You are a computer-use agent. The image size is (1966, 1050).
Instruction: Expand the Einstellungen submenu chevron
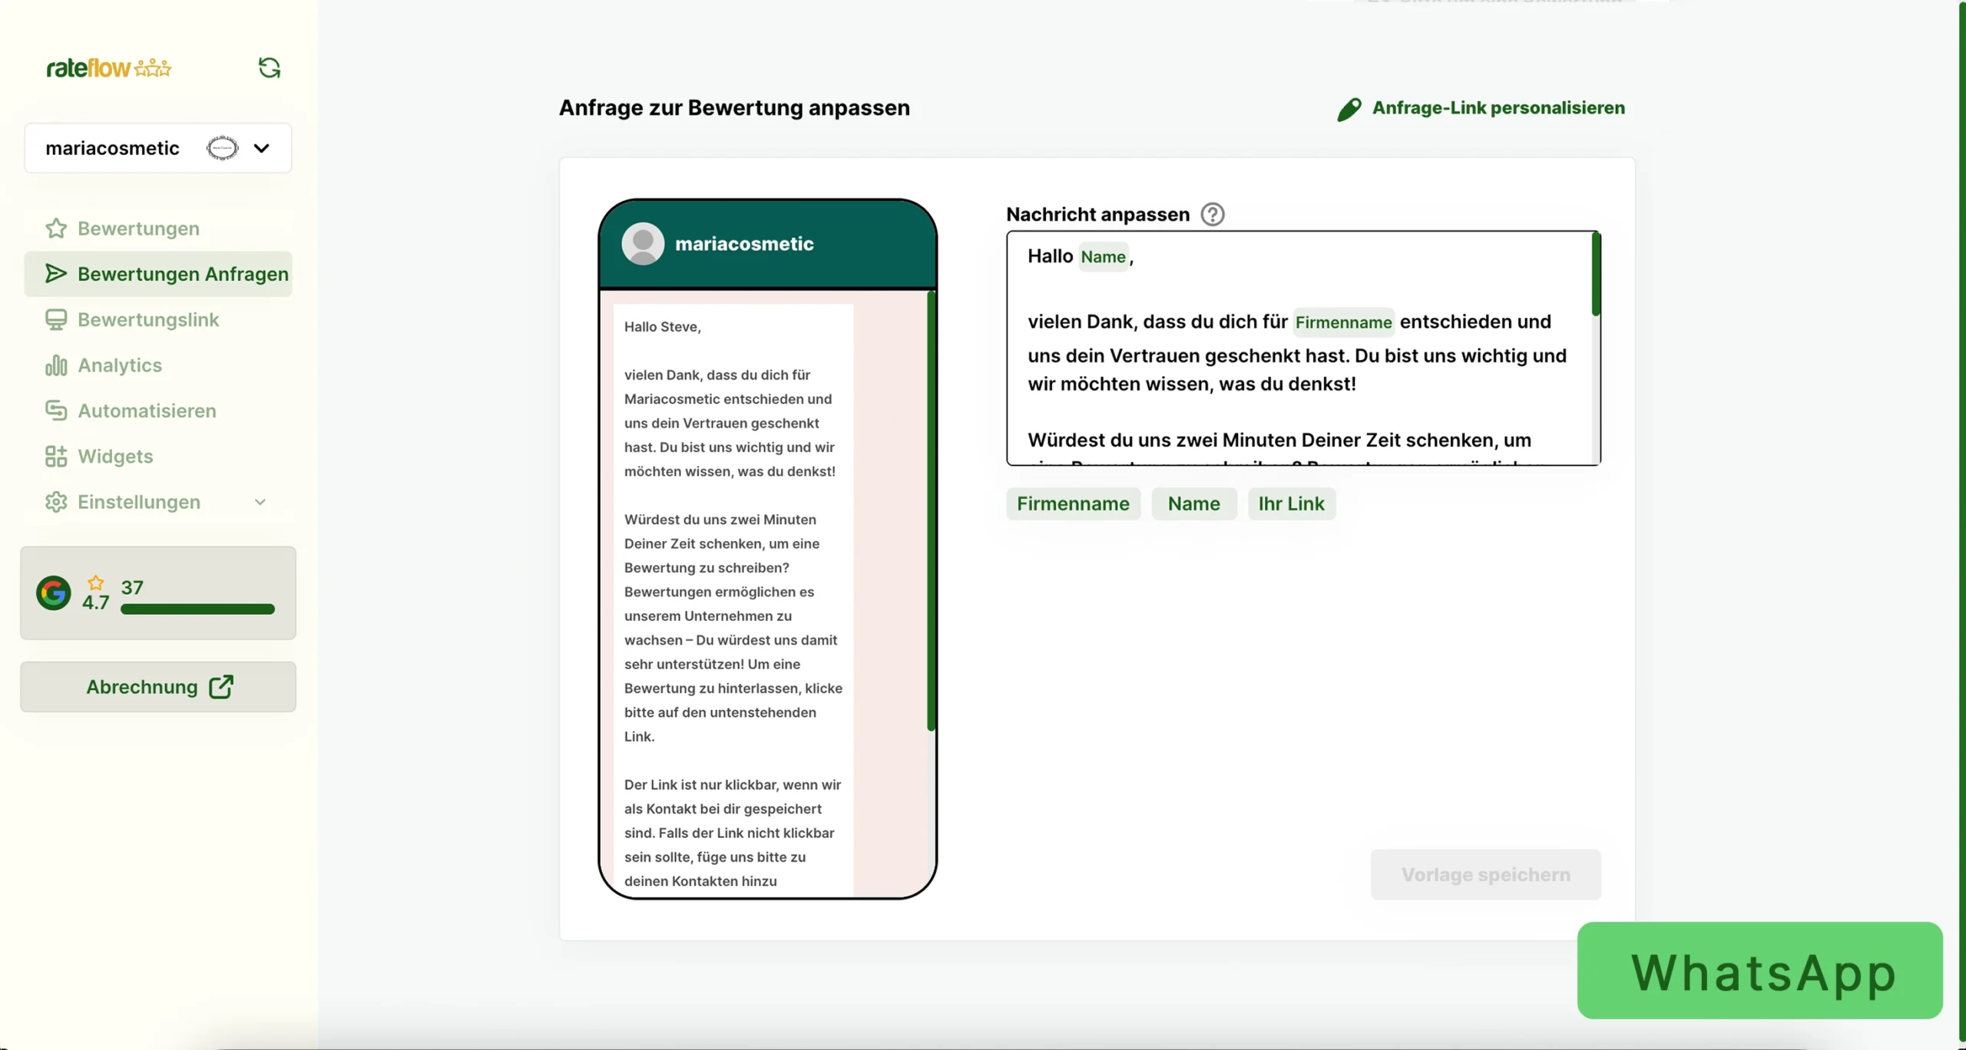click(260, 502)
